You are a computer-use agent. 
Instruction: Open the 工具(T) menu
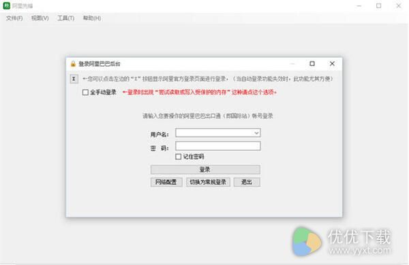click(x=65, y=18)
